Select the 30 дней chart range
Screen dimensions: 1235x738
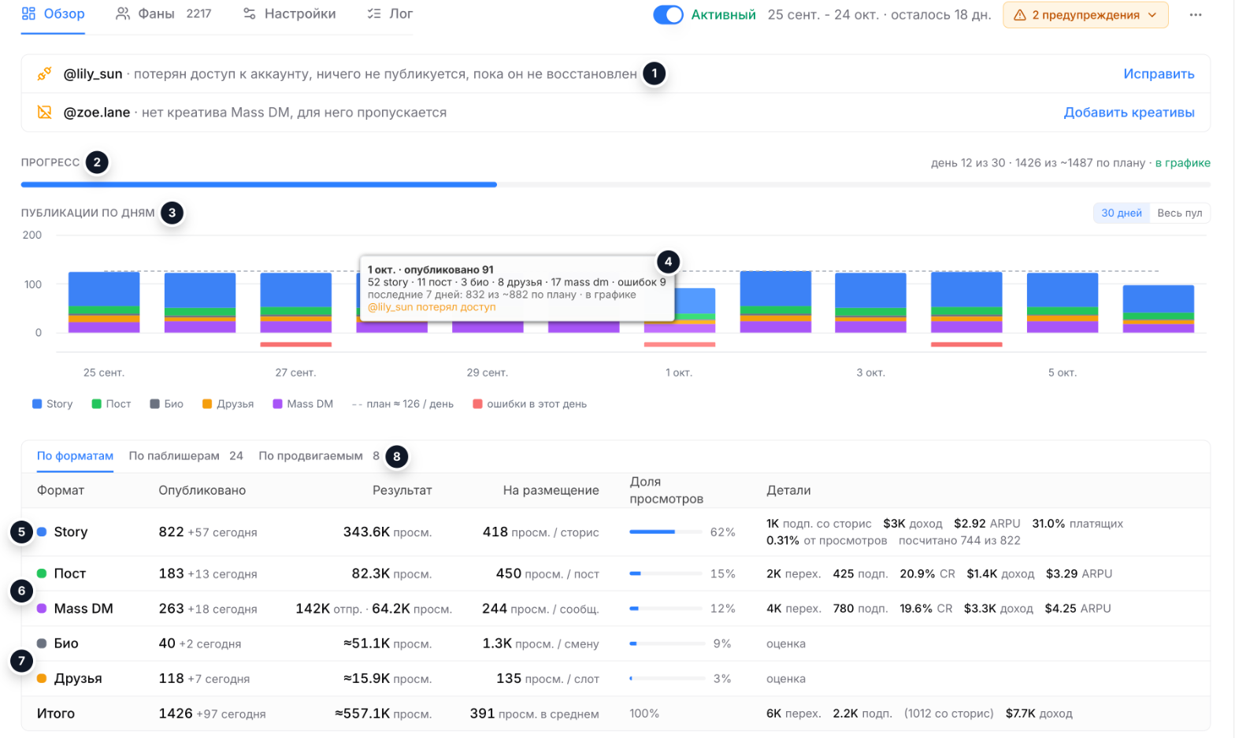coord(1122,213)
